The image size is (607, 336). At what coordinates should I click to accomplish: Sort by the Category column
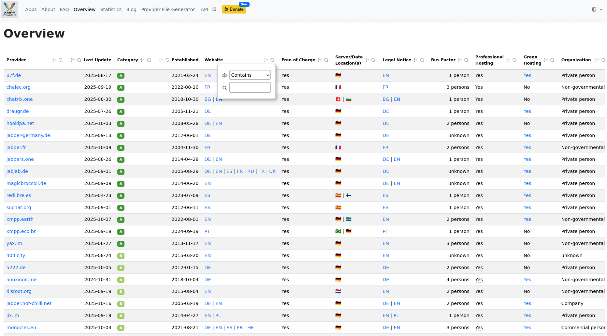click(142, 60)
